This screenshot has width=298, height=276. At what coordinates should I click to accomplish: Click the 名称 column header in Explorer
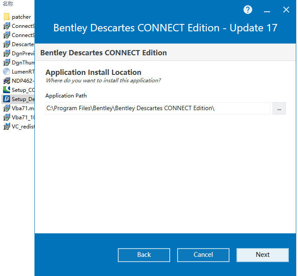click(8, 4)
